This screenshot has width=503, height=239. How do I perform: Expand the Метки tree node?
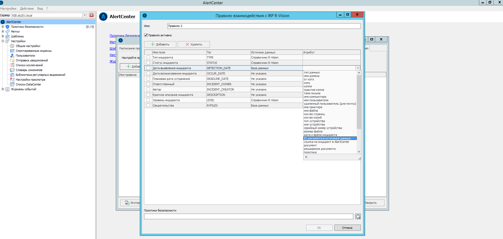(x=3, y=32)
